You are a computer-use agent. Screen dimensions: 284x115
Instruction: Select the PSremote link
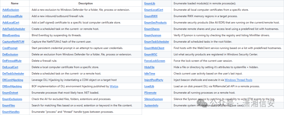coord(151,93)
